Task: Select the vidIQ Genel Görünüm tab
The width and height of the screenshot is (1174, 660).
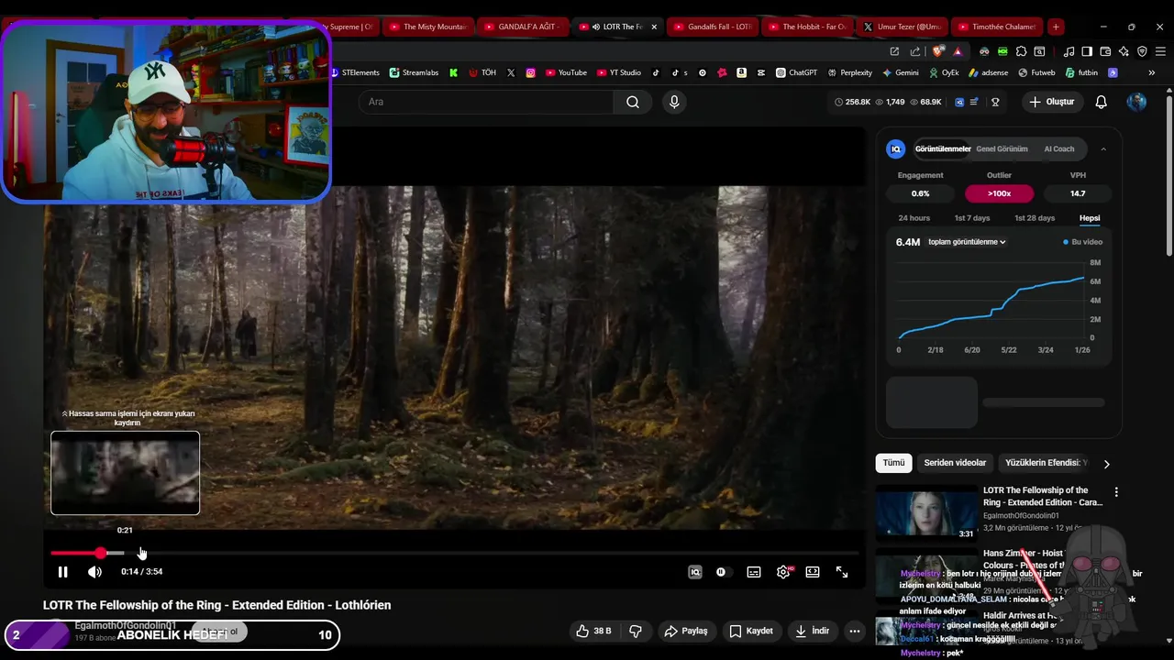Action: pyautogui.click(x=1002, y=148)
